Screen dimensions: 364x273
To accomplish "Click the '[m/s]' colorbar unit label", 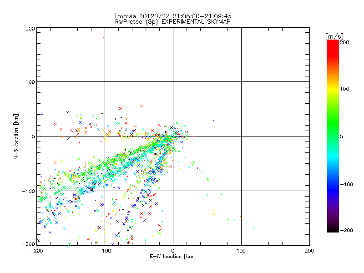I will pos(334,36).
